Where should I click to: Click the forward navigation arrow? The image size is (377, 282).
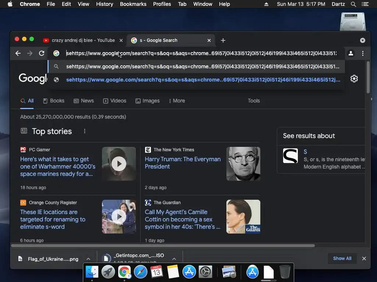tap(30, 53)
